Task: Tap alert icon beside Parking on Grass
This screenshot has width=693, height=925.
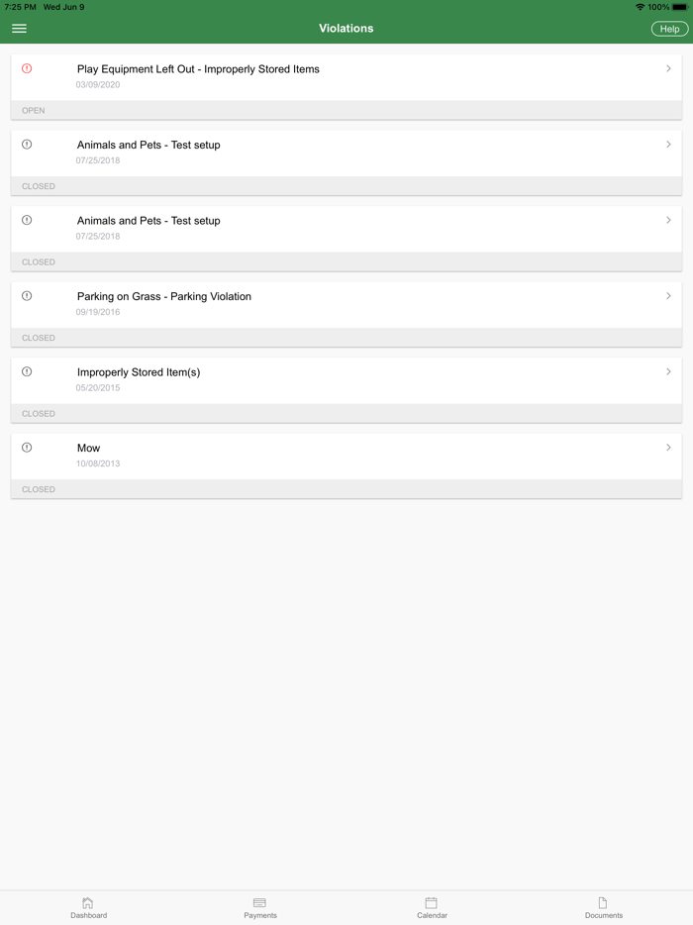Action: tap(27, 296)
